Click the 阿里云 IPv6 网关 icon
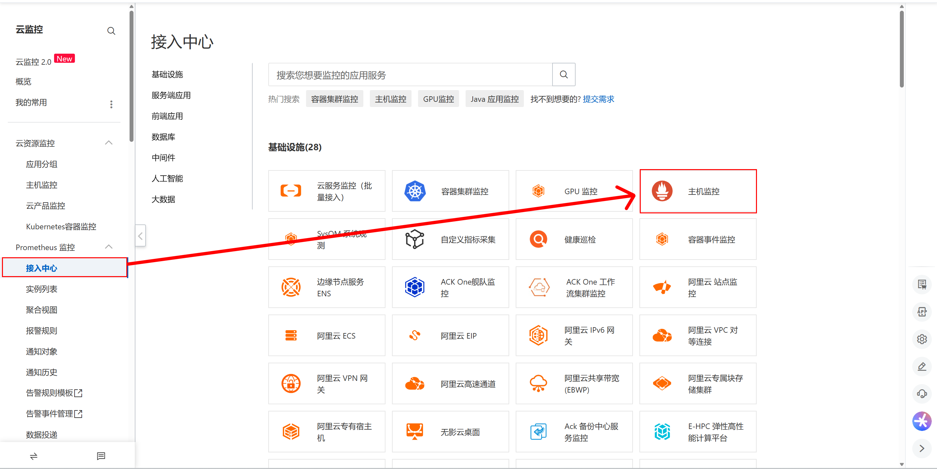 tap(538, 335)
